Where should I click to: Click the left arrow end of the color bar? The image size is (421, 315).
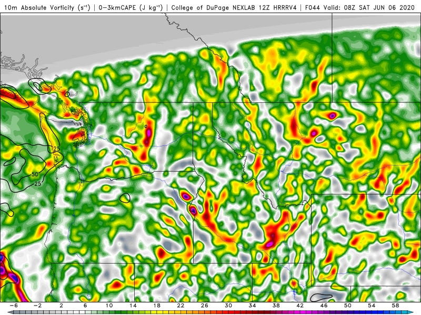(x=10, y=312)
